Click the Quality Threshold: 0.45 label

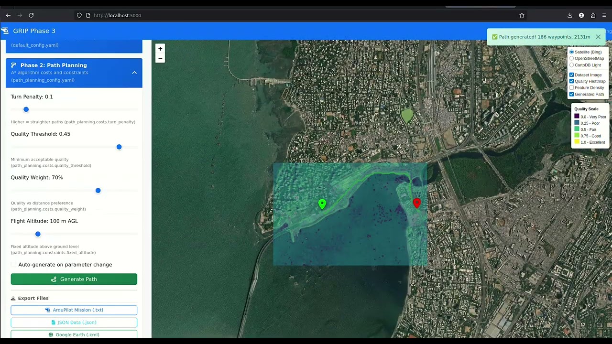[x=41, y=134]
